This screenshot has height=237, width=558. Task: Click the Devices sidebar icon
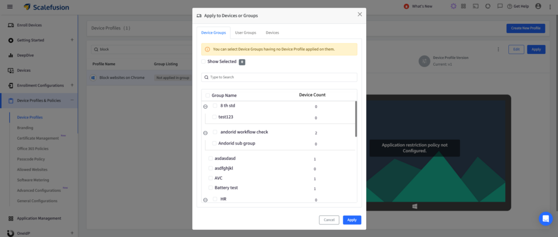pos(11,70)
